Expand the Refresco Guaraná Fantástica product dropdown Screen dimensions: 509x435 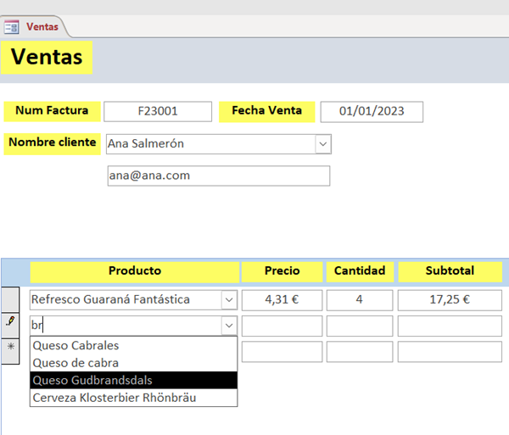pyautogui.click(x=228, y=299)
